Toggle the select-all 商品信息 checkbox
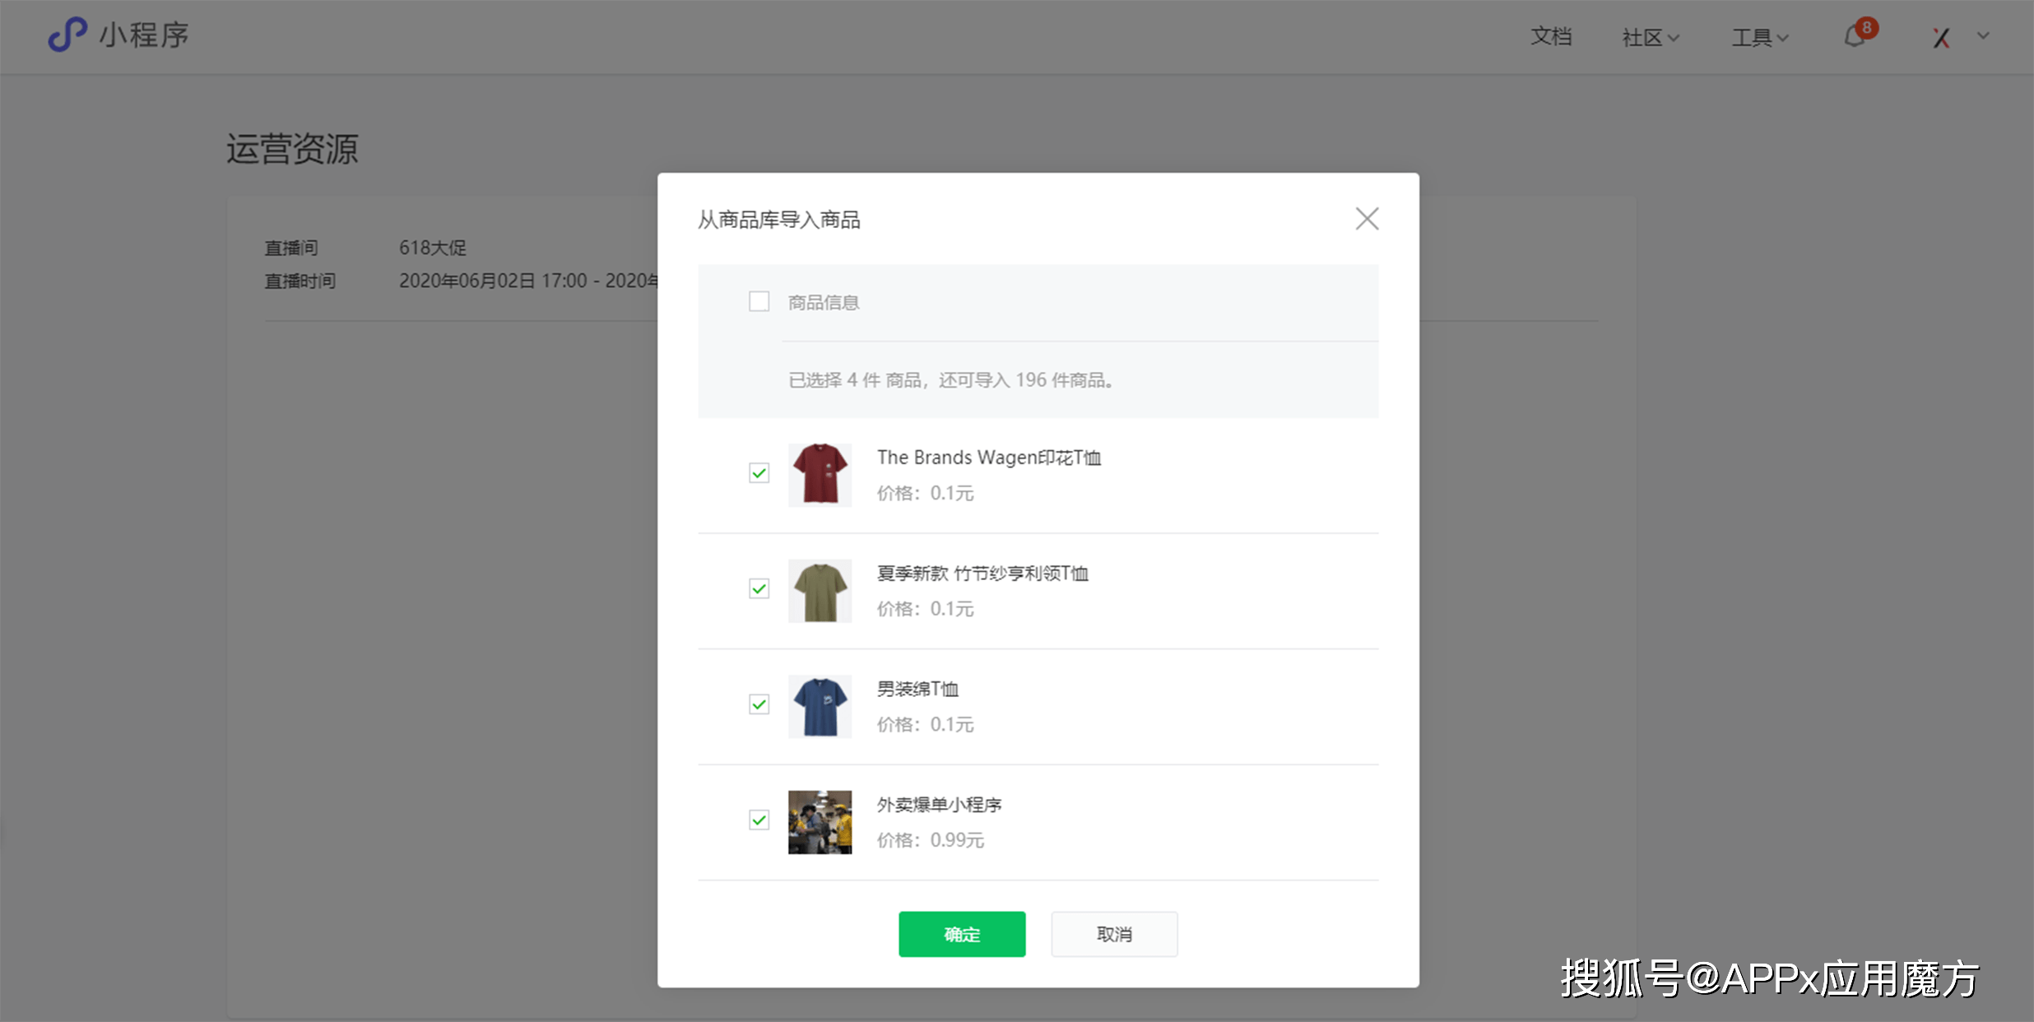This screenshot has height=1022, width=2034. click(759, 301)
